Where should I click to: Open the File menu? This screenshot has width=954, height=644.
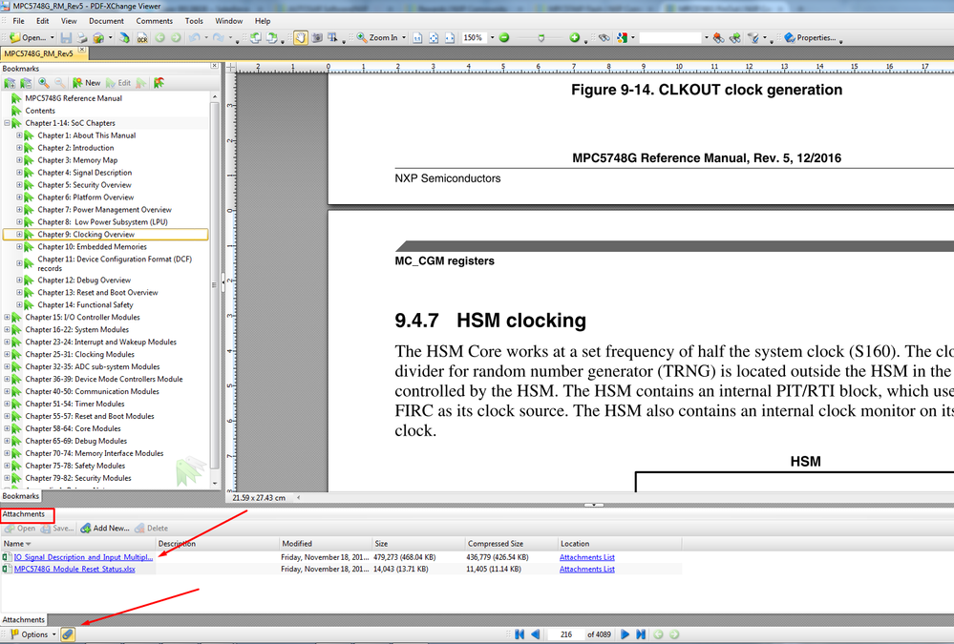[18, 21]
